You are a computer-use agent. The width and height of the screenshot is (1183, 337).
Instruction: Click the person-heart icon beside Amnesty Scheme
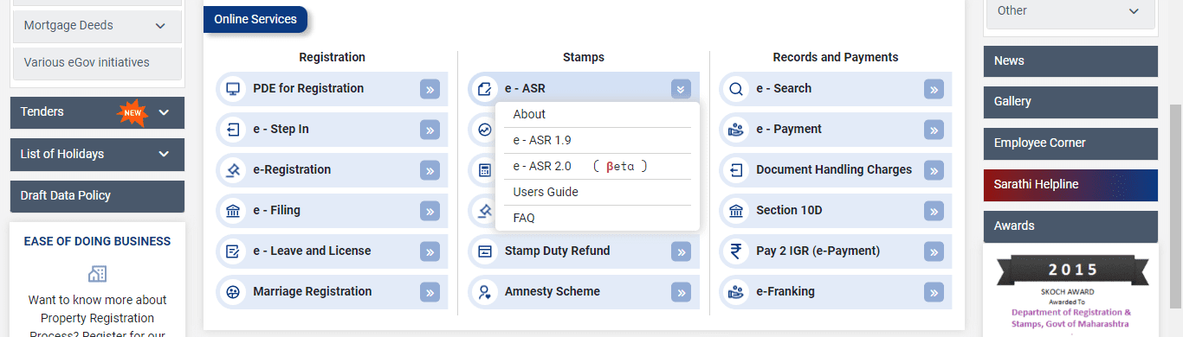point(485,292)
